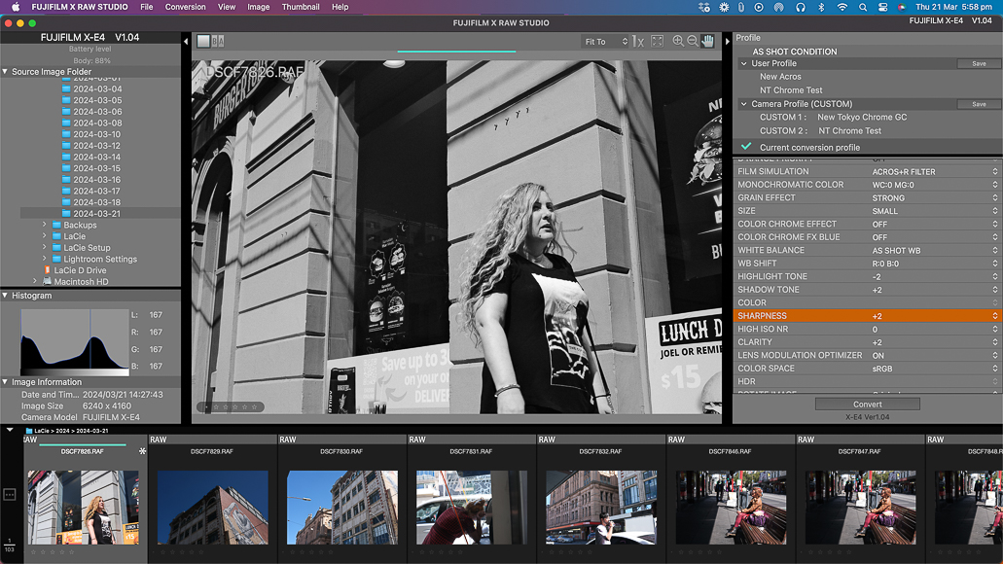Image resolution: width=1003 pixels, height=564 pixels.
Task: Expand the Macintosh HD drive
Action: tap(35, 281)
